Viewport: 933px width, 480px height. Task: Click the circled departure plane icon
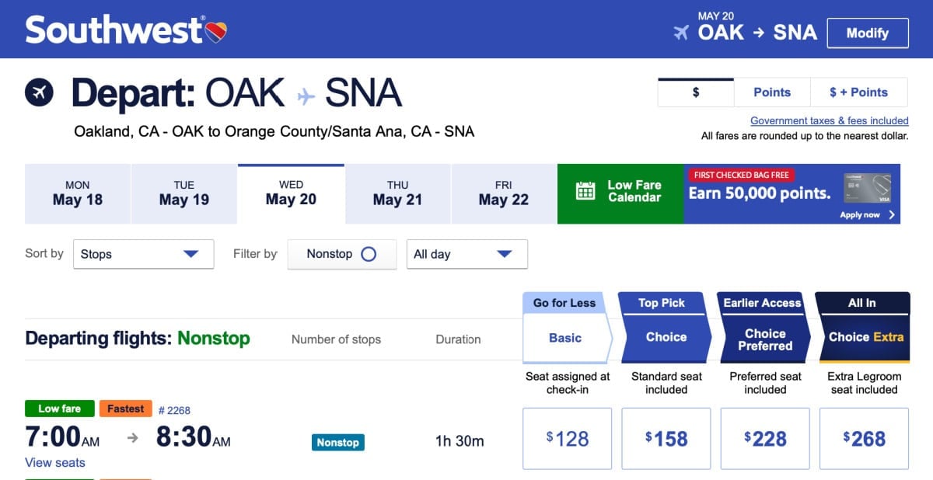pyautogui.click(x=39, y=92)
